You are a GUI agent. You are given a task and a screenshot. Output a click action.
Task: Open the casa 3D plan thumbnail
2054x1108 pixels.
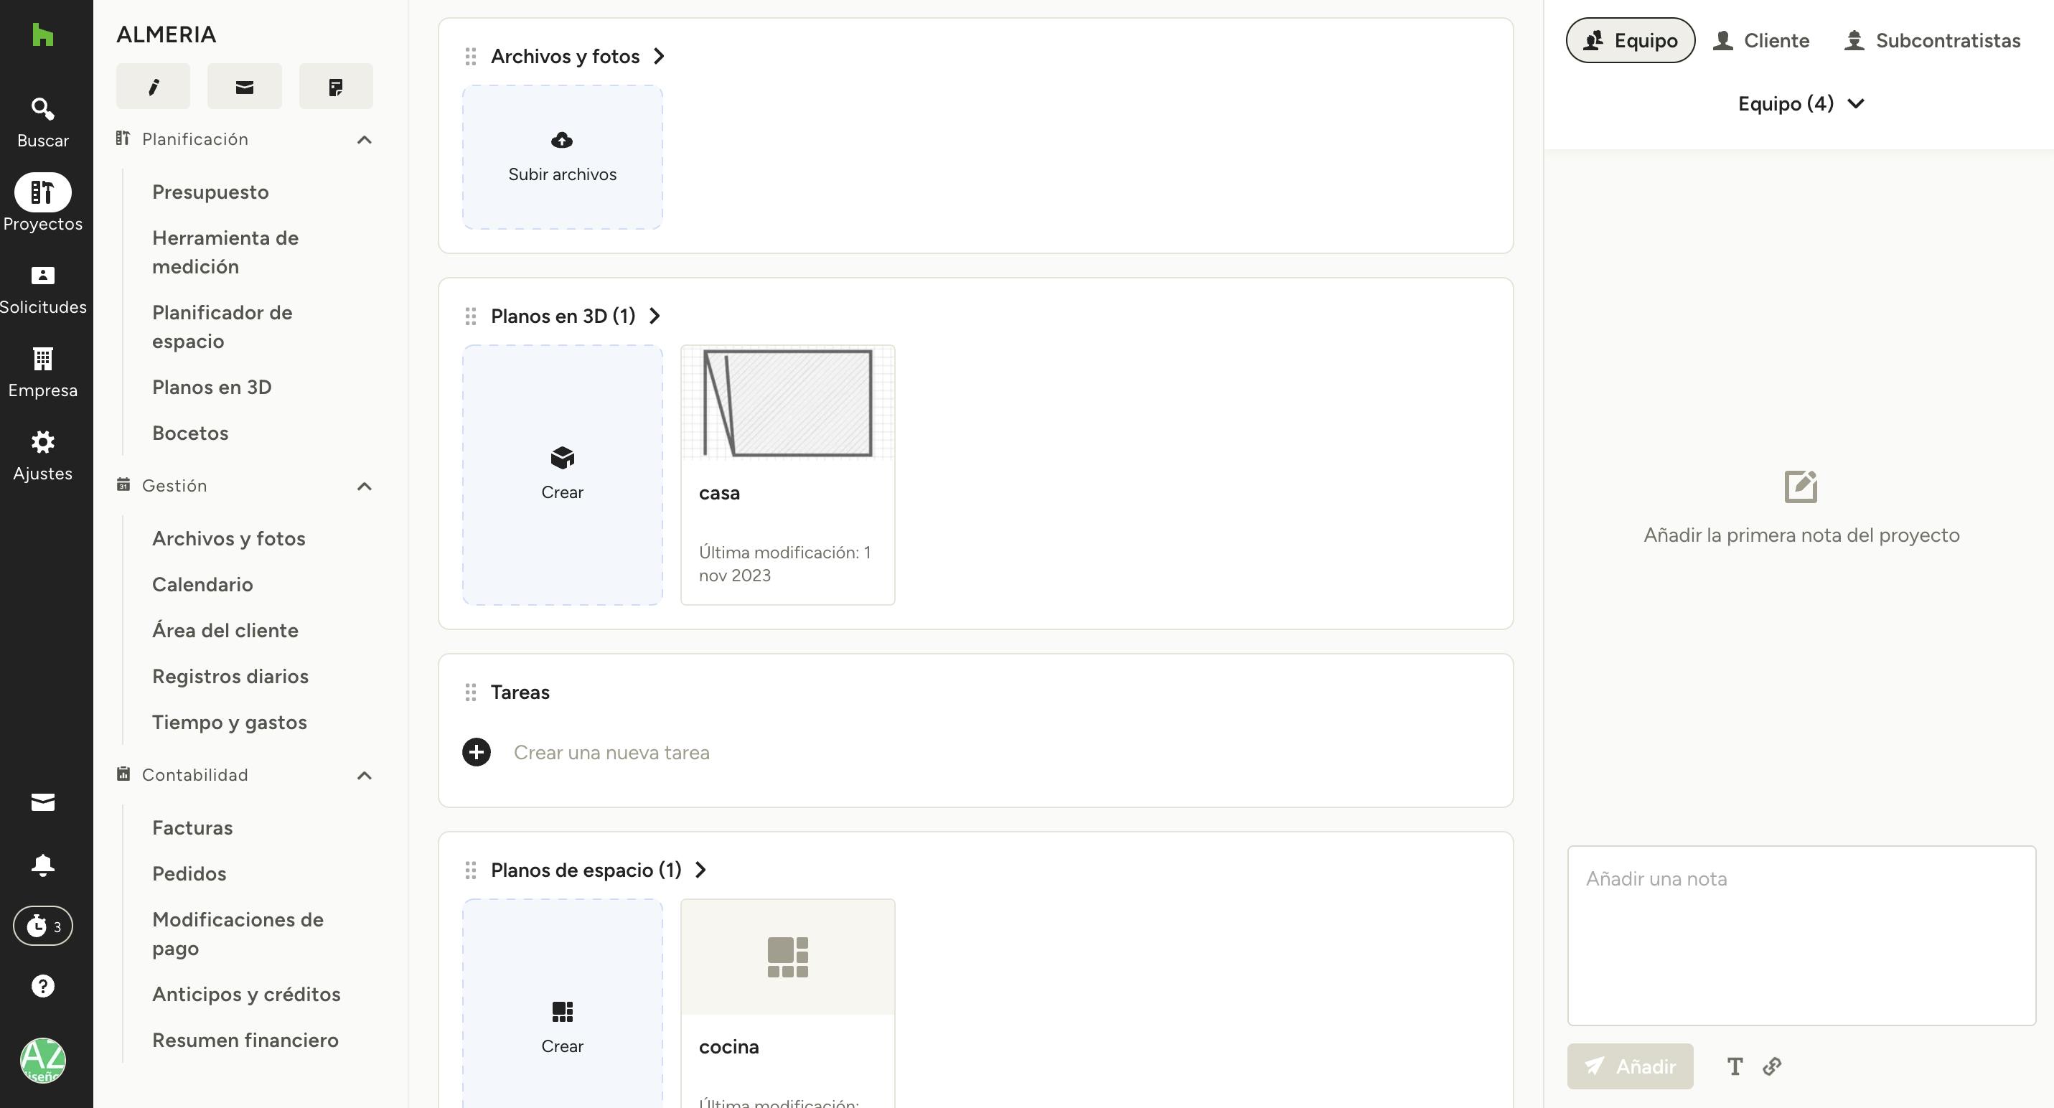click(x=787, y=403)
